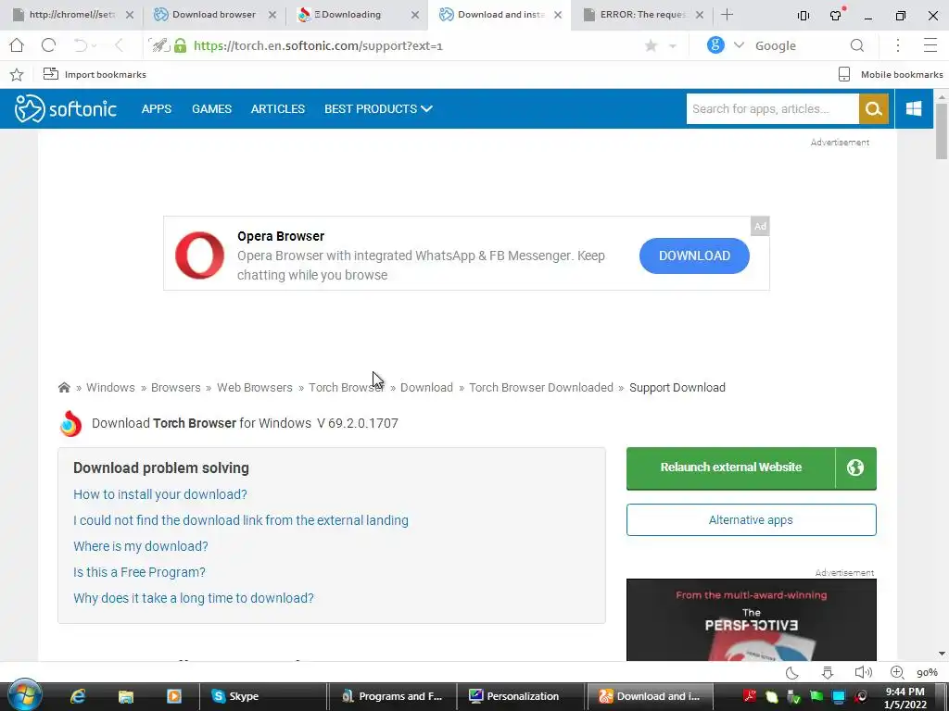Screen dimensions: 949x711
Task: Click the Alternative apps button
Action: click(751, 520)
